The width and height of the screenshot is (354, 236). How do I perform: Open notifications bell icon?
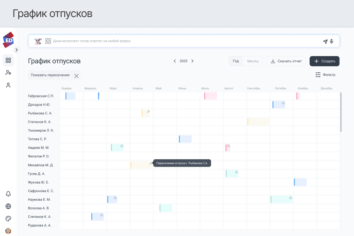(x=9, y=194)
